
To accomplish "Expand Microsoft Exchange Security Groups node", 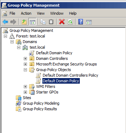I will 25,64.
